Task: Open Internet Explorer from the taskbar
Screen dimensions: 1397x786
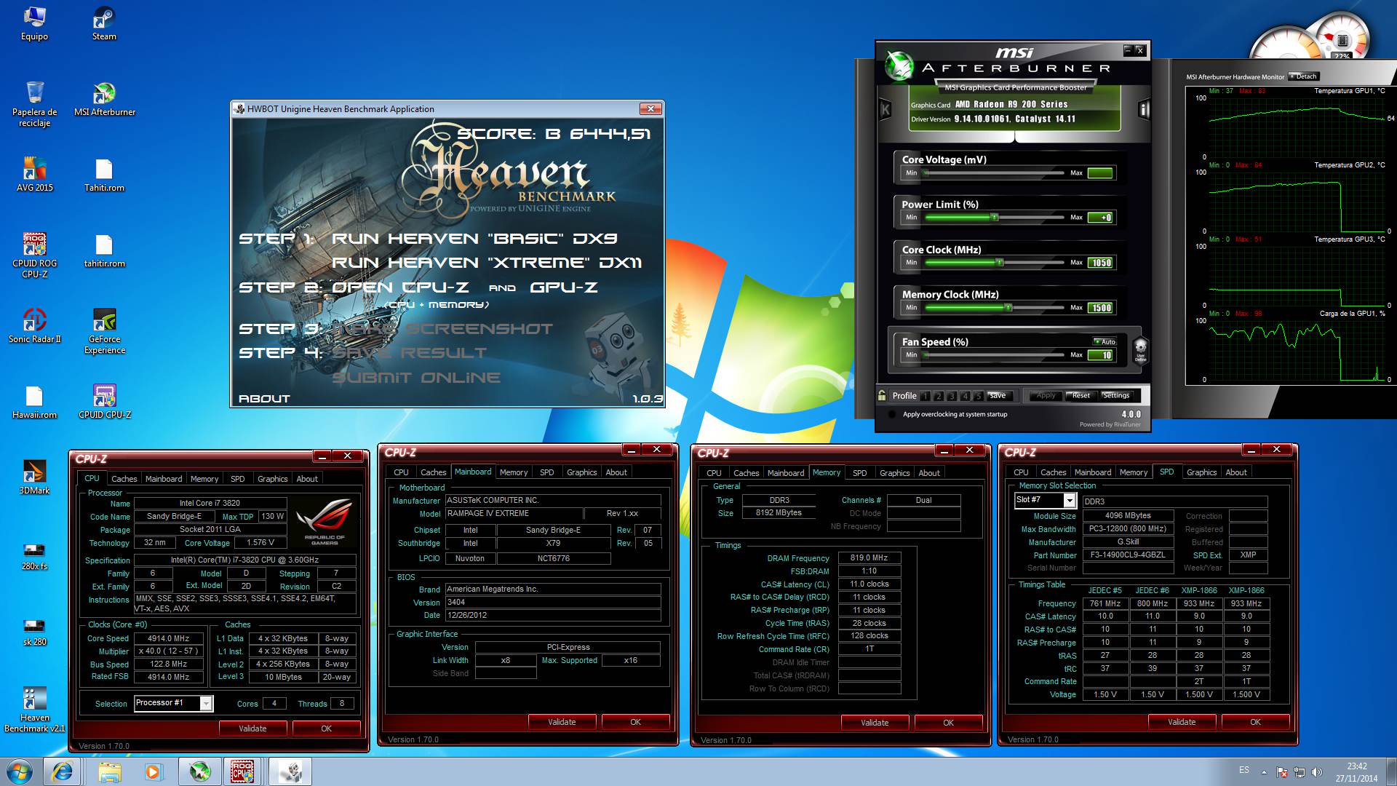Action: 63,771
